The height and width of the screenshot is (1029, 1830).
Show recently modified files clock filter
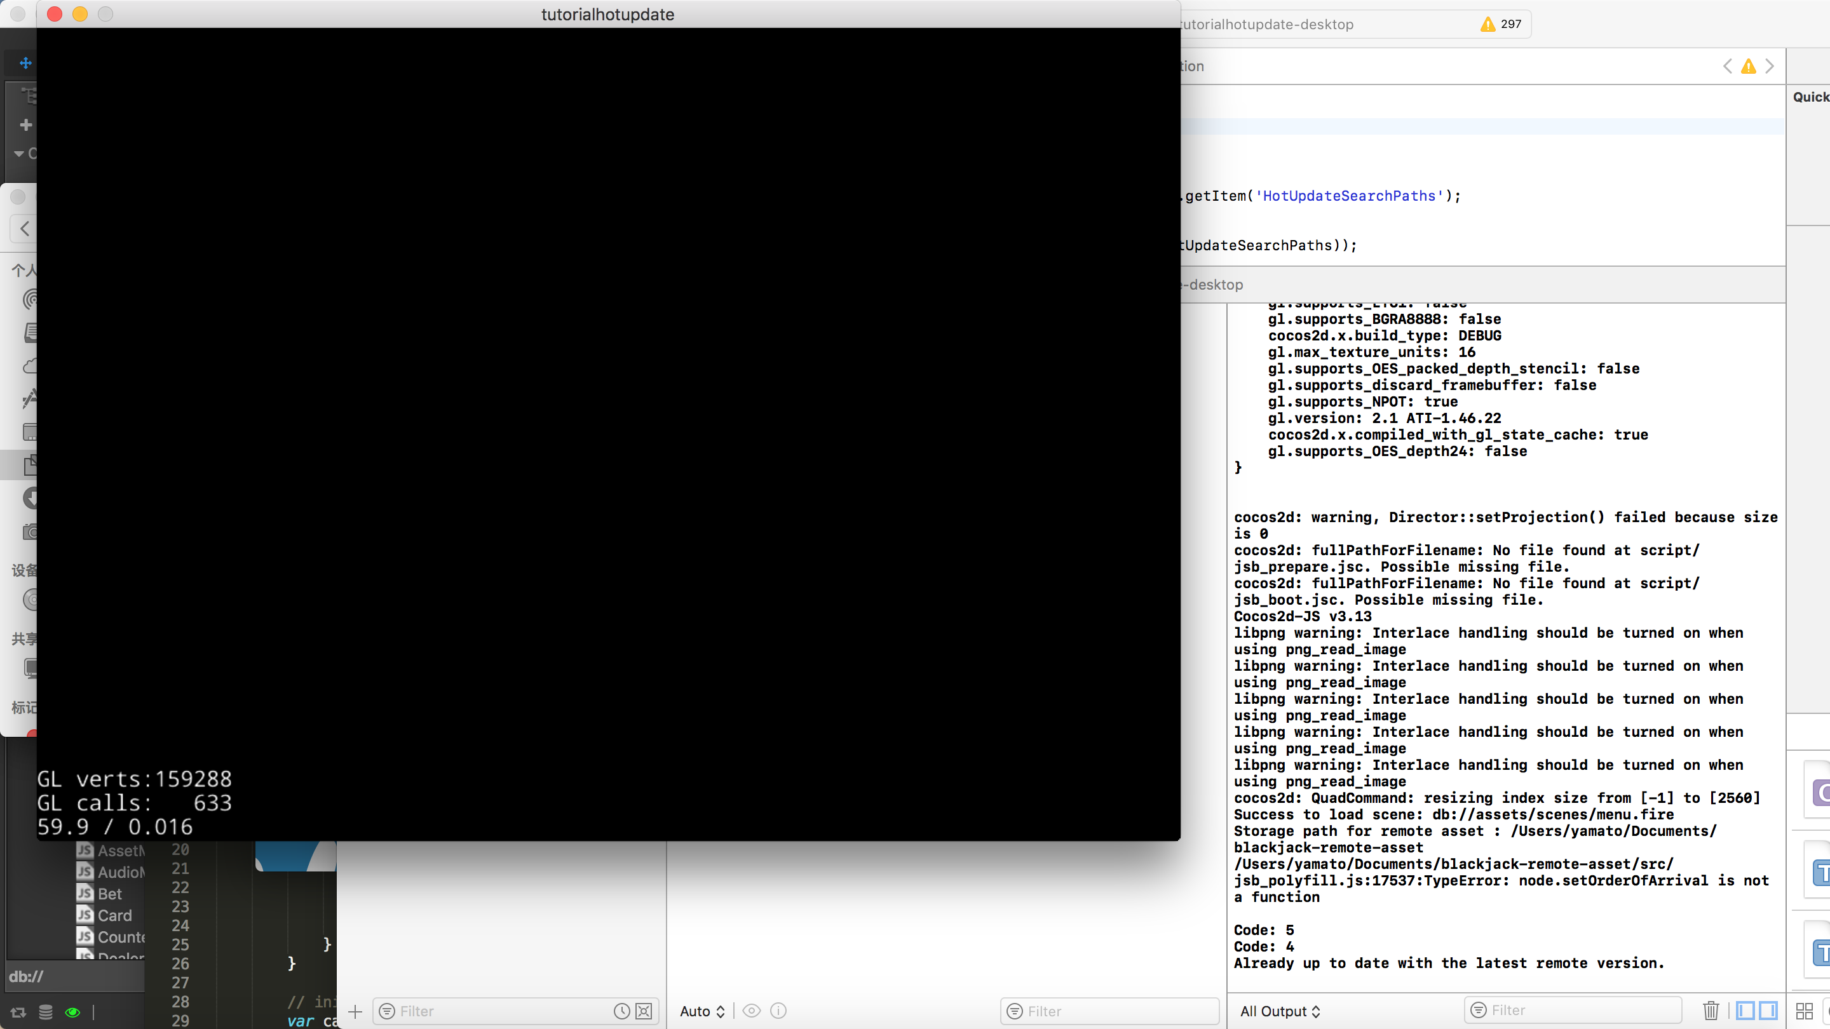coord(621,1011)
